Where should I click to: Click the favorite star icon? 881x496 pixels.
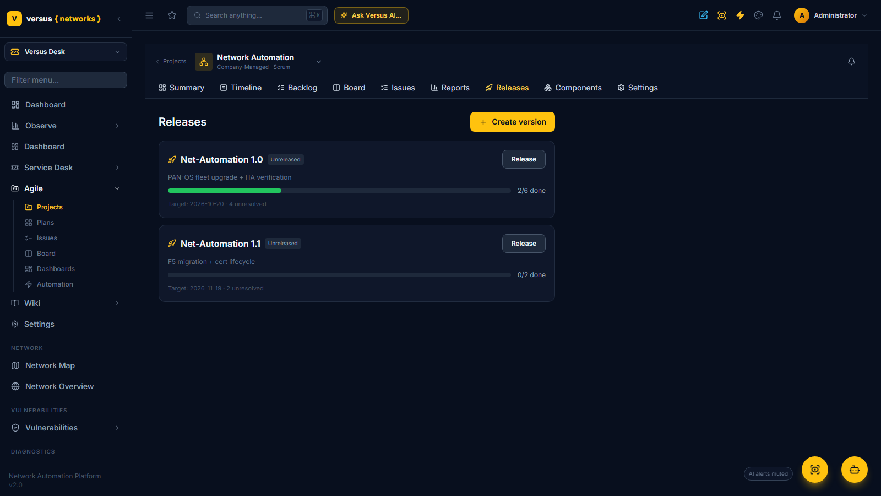[172, 15]
